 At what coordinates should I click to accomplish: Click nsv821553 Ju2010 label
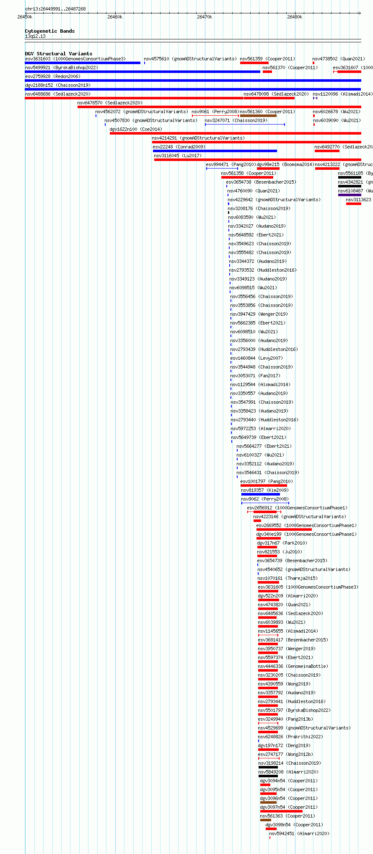click(280, 552)
